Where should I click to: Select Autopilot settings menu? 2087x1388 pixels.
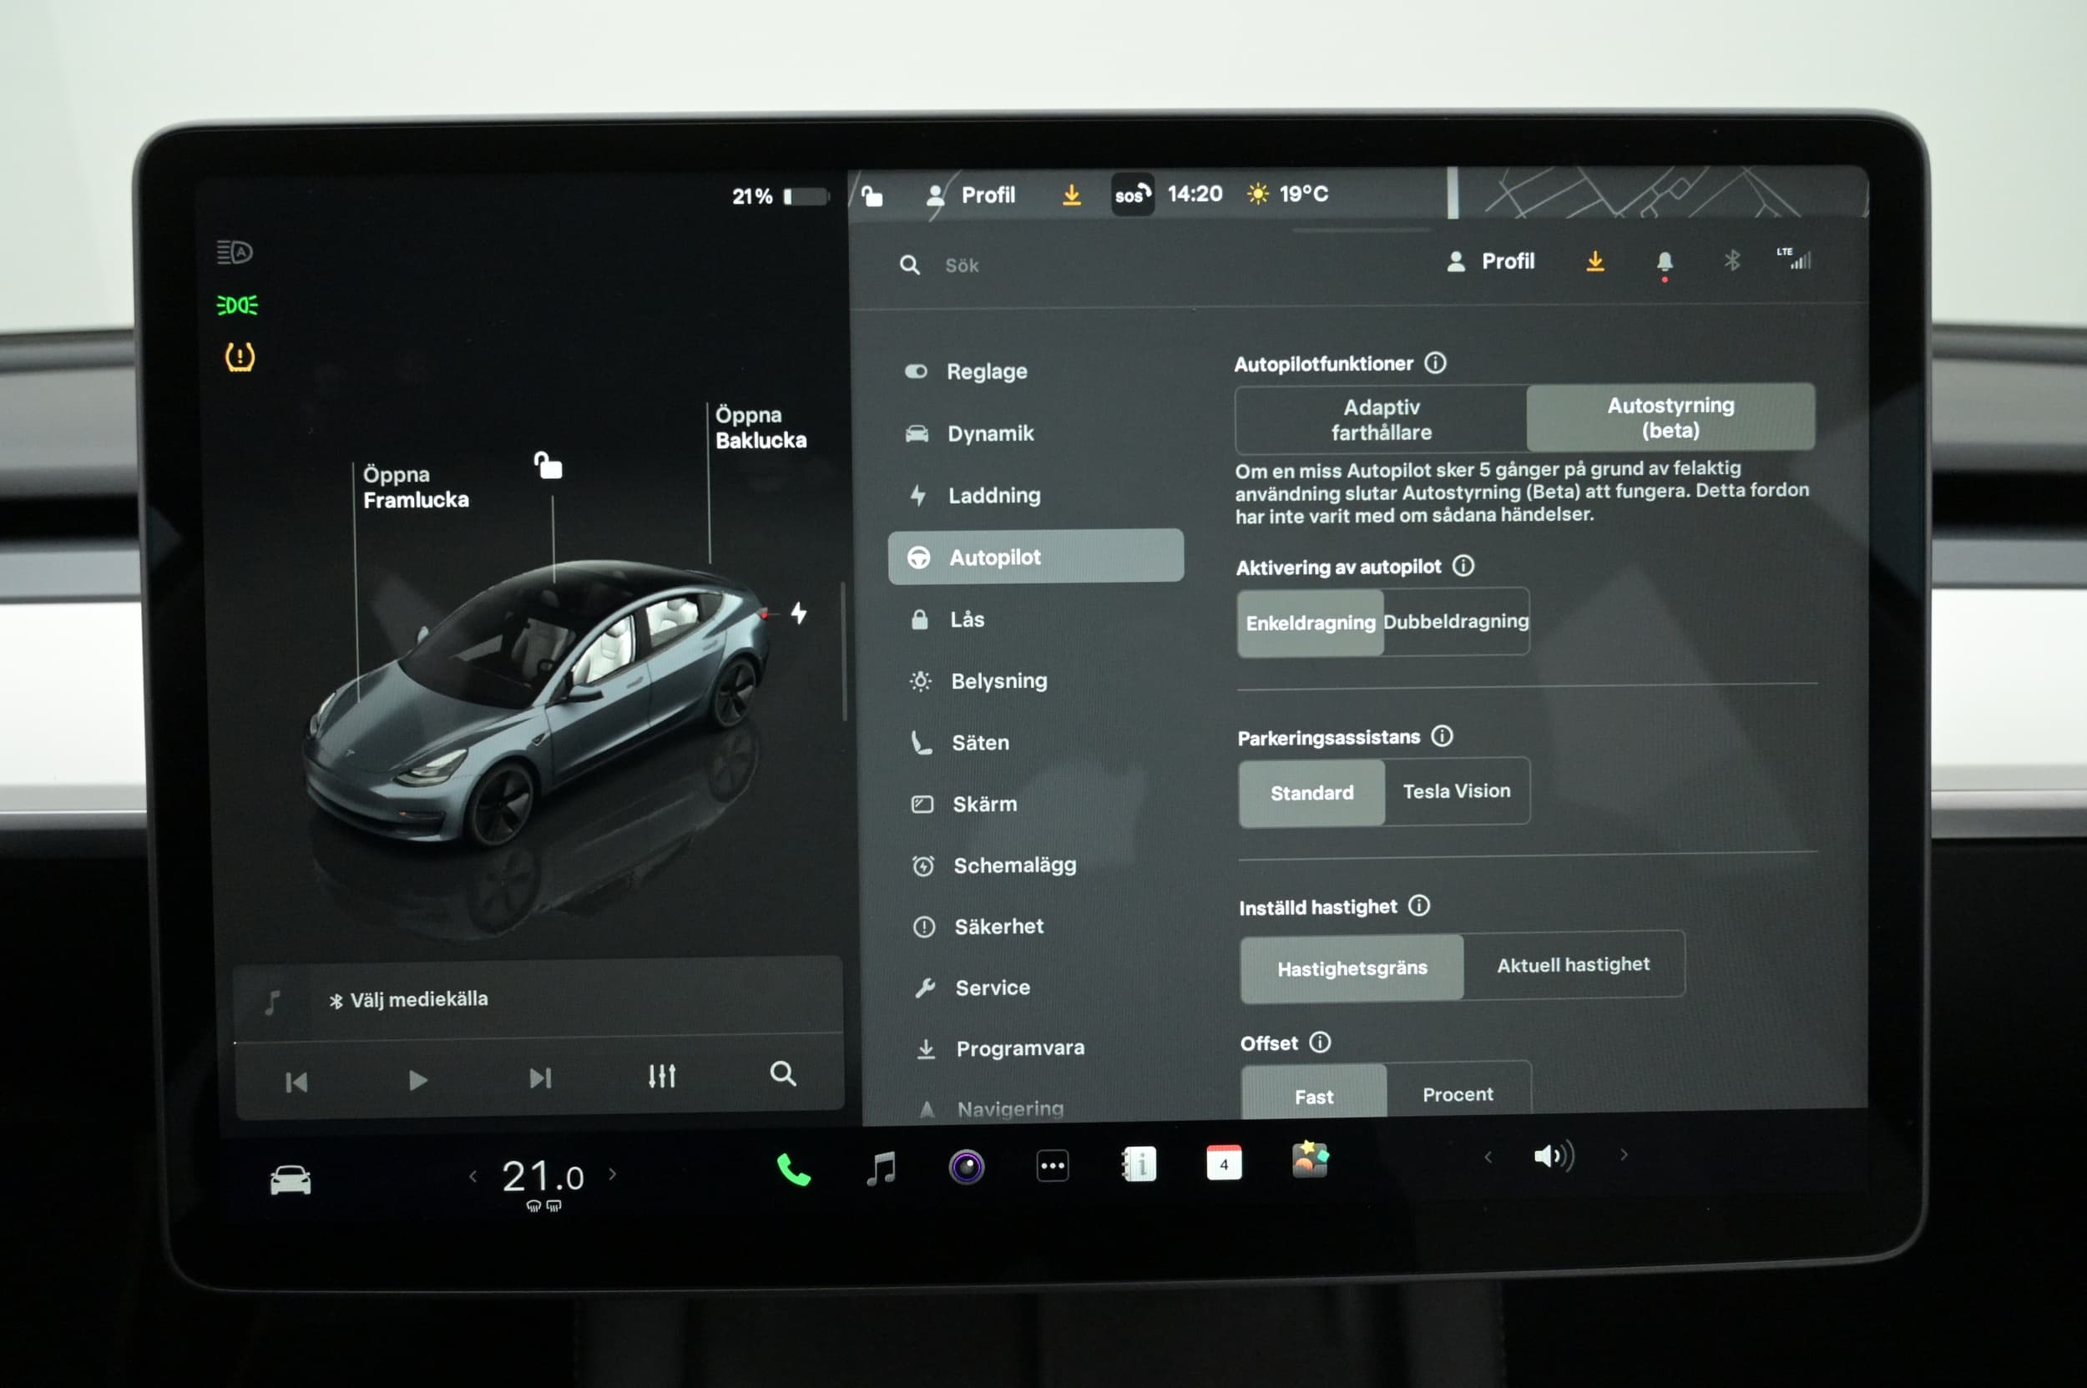(1036, 557)
